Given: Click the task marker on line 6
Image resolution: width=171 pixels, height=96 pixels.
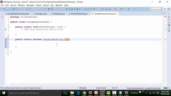Looking at the screenshot, I should click(x=6, y=29).
